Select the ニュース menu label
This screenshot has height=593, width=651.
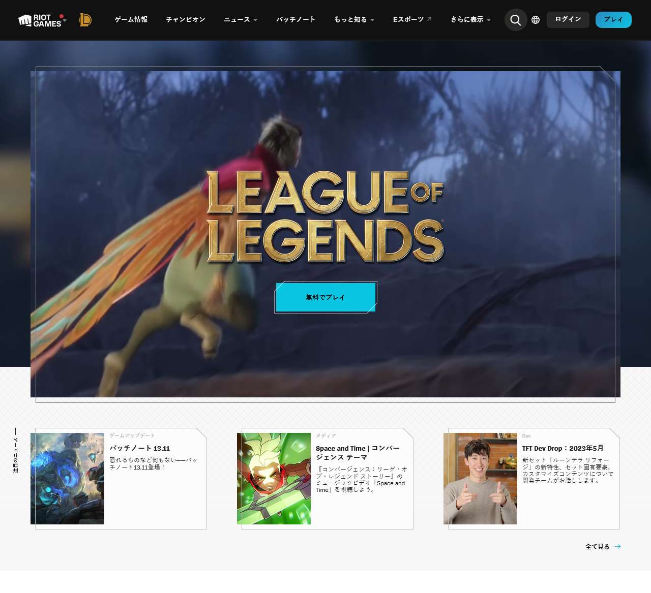pyautogui.click(x=237, y=19)
